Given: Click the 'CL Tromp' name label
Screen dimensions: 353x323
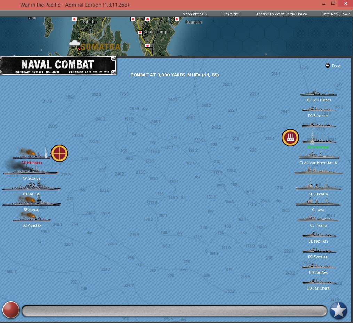Looking at the screenshot, I should click(318, 225).
